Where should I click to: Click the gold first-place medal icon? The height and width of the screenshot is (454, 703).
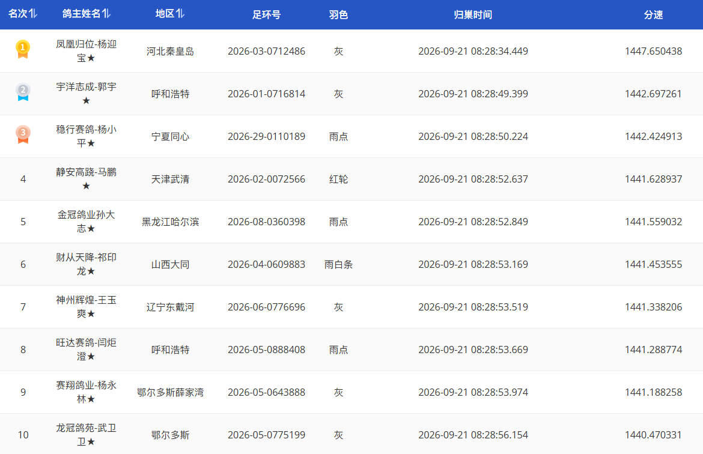coord(23,49)
